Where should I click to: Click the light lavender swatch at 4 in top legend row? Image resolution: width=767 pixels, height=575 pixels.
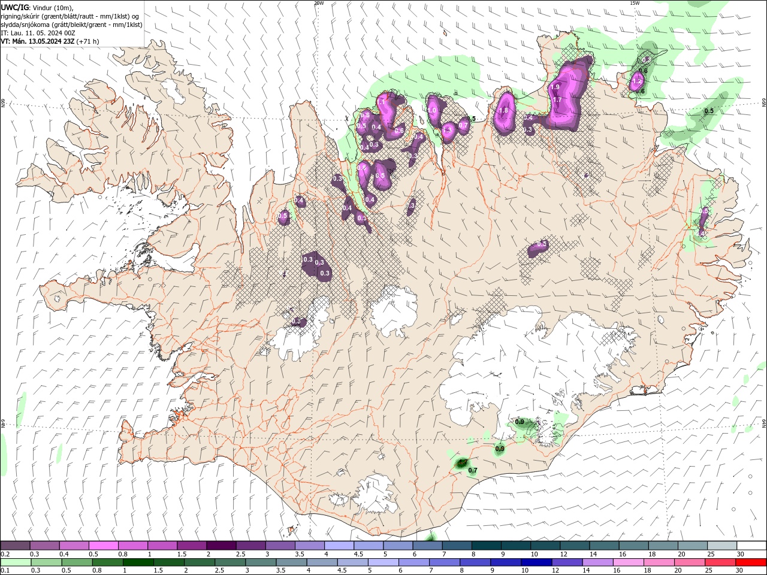point(339,546)
